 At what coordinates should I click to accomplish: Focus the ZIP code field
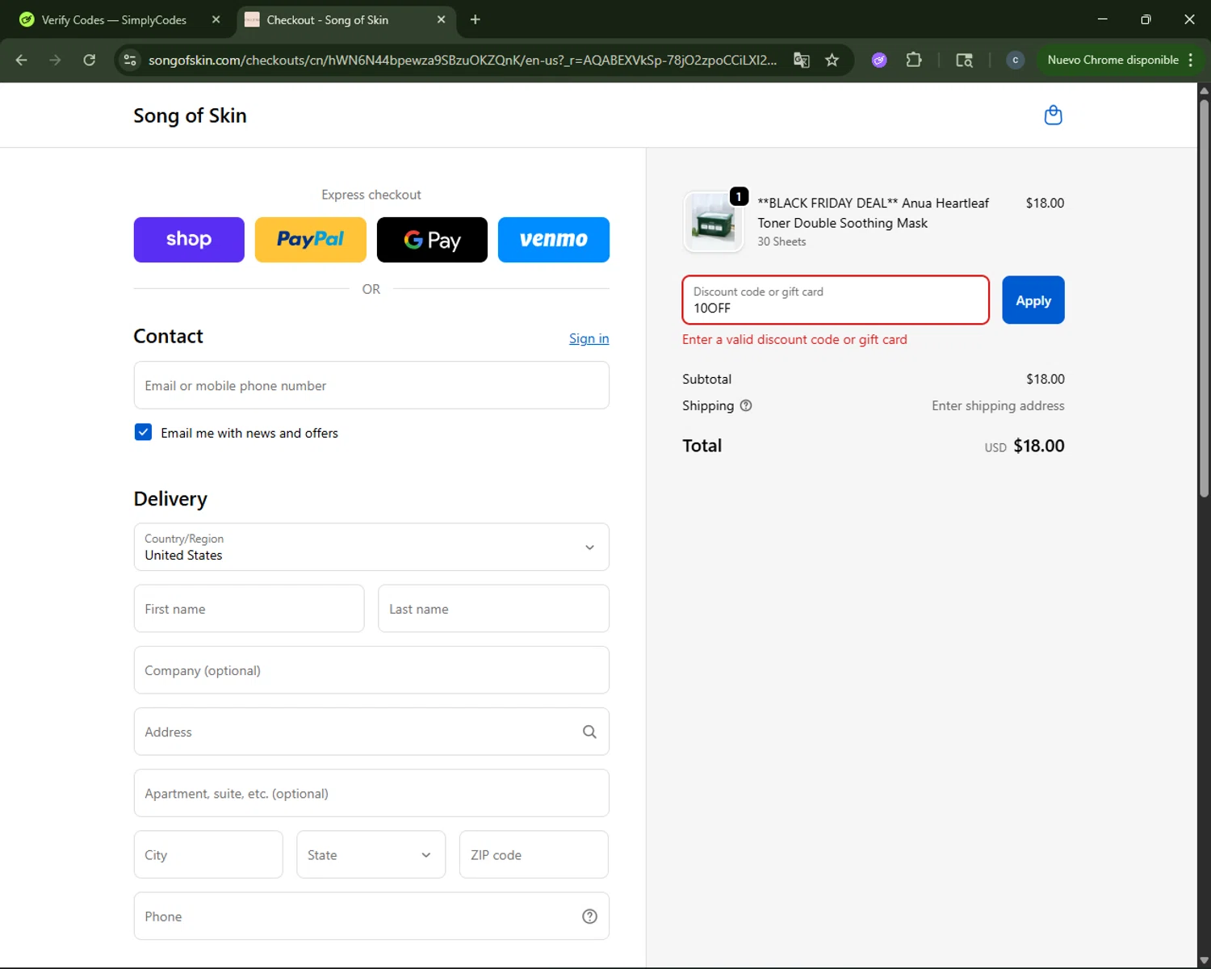534,854
